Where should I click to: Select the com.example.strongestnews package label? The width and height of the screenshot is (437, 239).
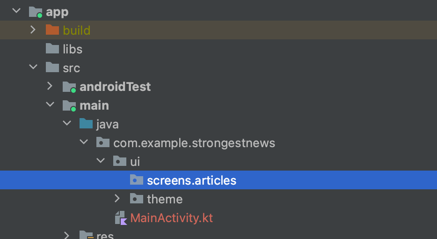[x=194, y=143]
